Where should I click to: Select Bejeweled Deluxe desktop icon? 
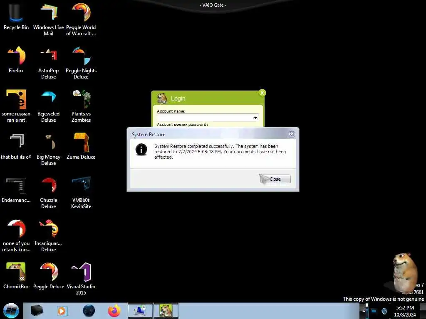48,106
